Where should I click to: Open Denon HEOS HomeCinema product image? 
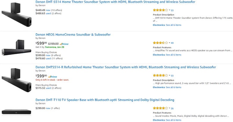point(17,48)
